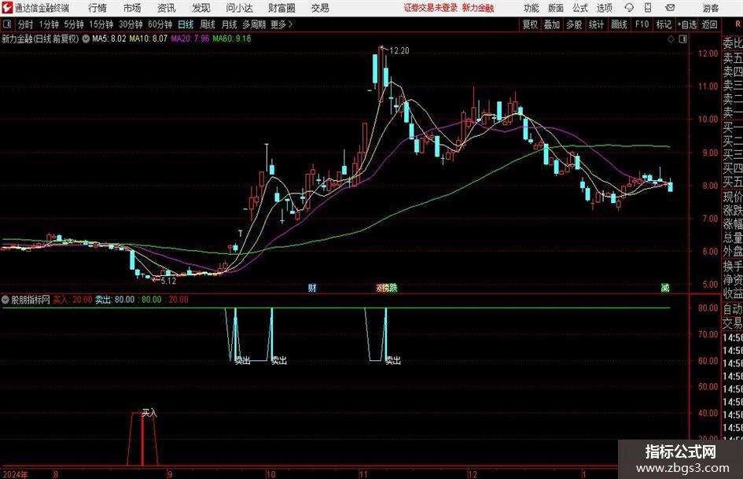
Task: Open the 市场 menu
Action: coord(132,8)
